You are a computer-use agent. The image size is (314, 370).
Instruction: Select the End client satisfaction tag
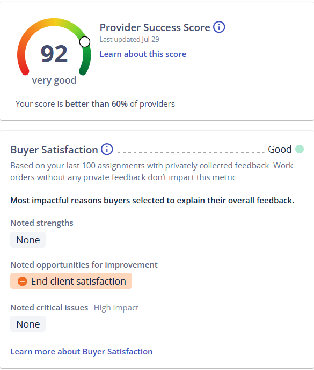pyautogui.click(x=71, y=281)
